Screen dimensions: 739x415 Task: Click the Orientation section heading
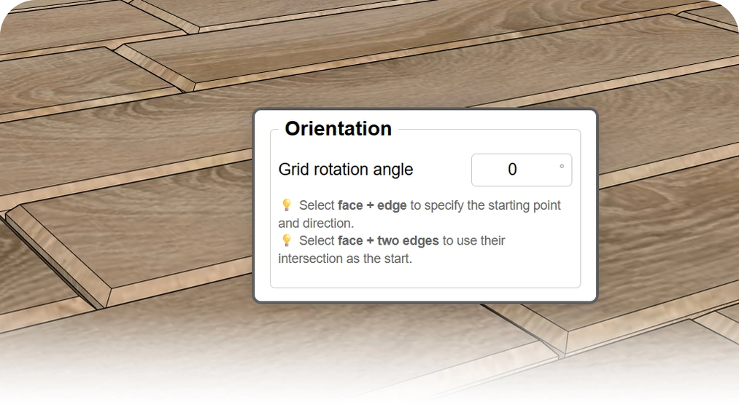click(x=338, y=129)
